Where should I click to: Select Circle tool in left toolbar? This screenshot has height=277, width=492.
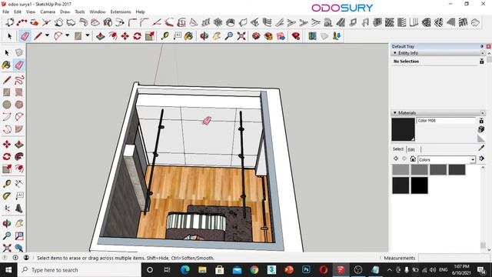[7, 105]
